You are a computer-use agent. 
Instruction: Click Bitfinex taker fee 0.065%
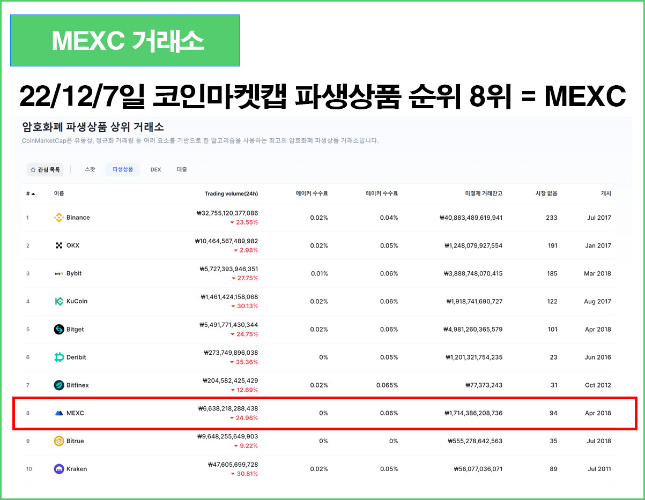point(387,385)
